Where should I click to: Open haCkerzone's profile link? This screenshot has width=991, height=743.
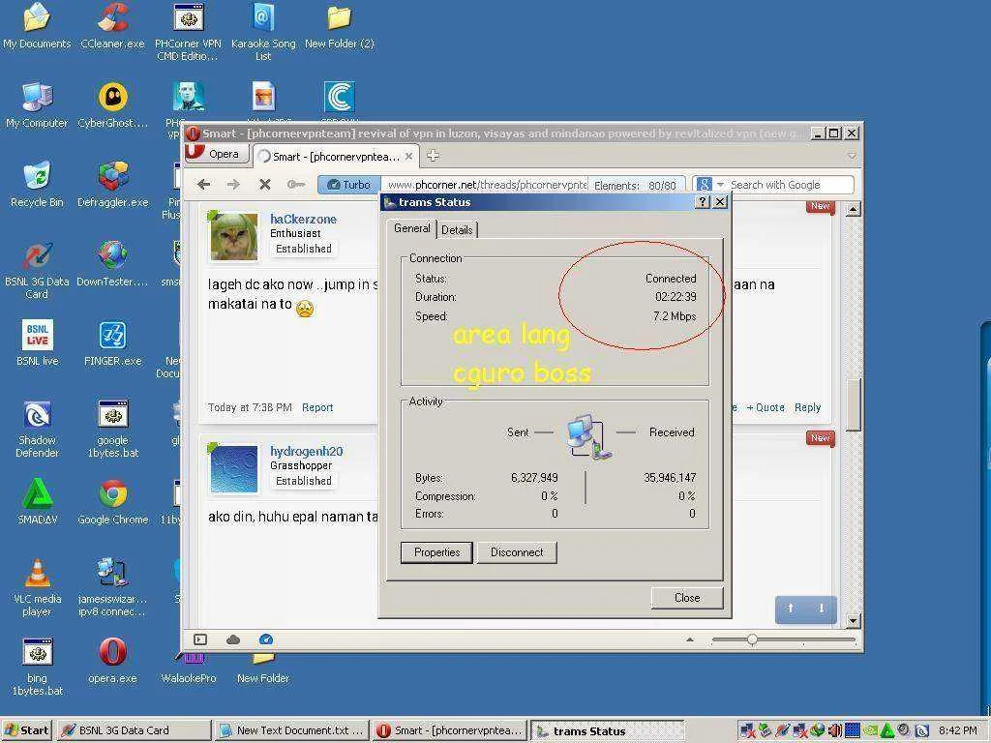tap(303, 220)
